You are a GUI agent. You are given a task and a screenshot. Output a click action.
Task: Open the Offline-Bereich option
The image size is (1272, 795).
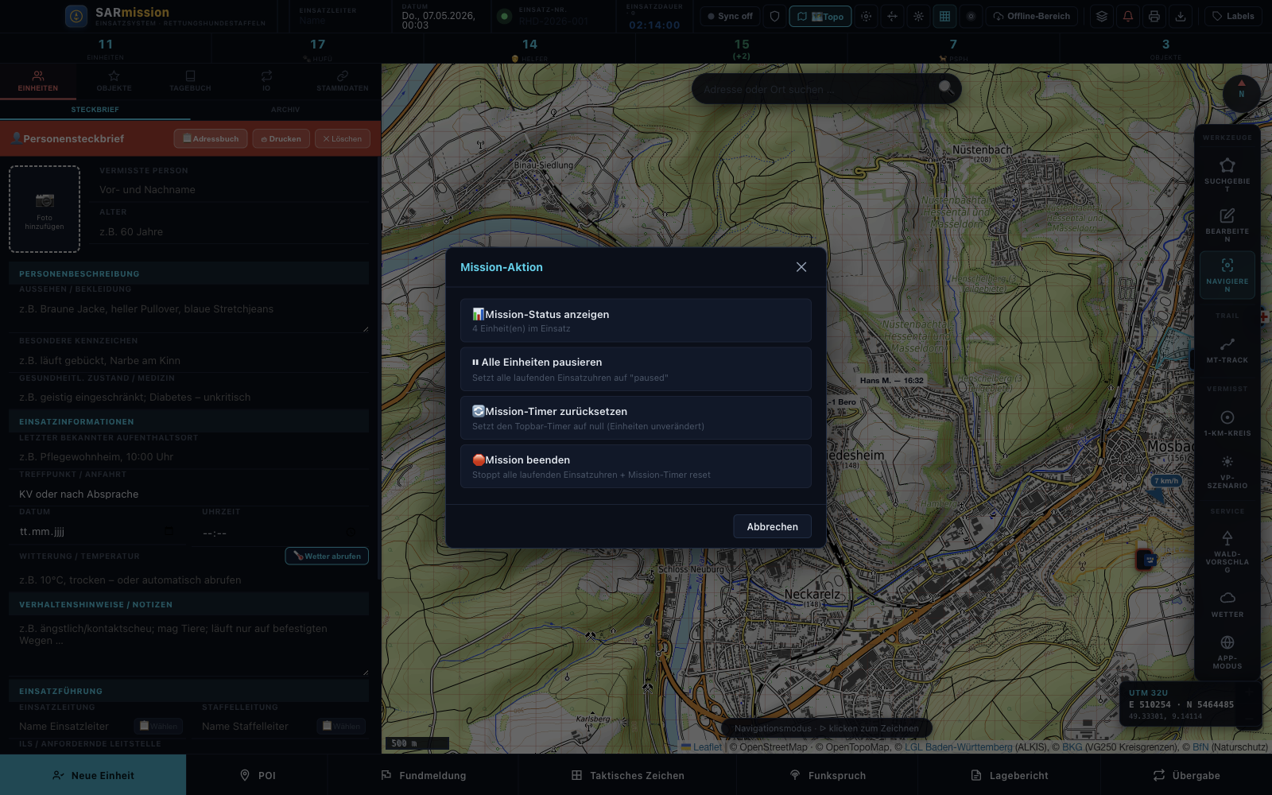[1032, 16]
